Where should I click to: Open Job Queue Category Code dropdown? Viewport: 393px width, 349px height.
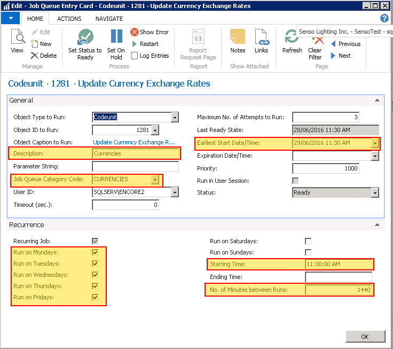[155, 180]
